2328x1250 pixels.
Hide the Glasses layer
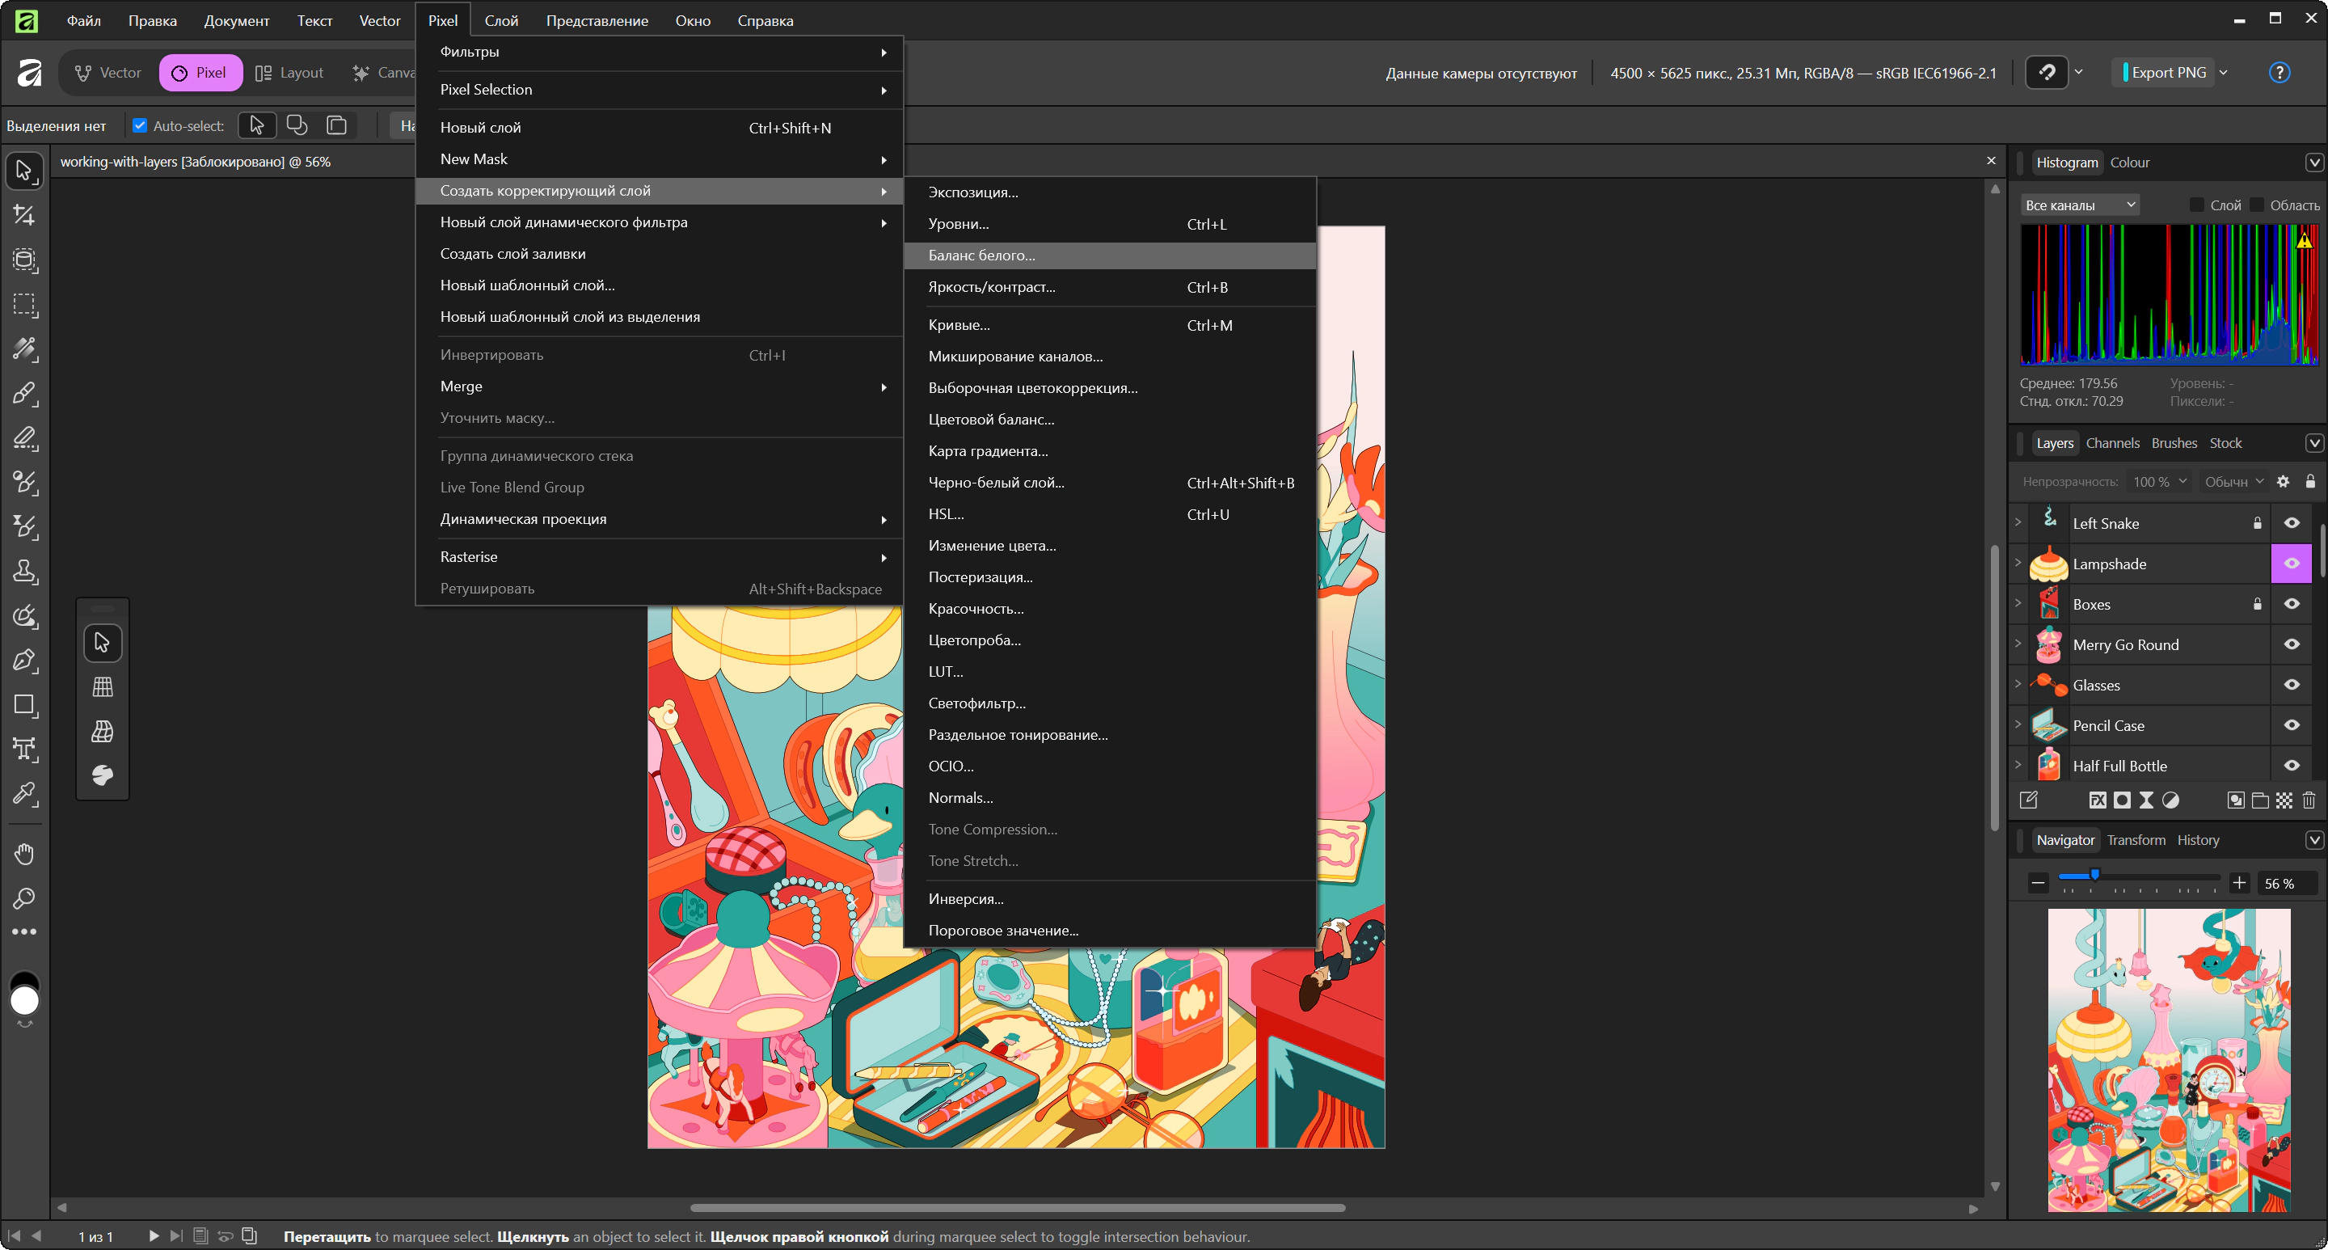click(2292, 685)
